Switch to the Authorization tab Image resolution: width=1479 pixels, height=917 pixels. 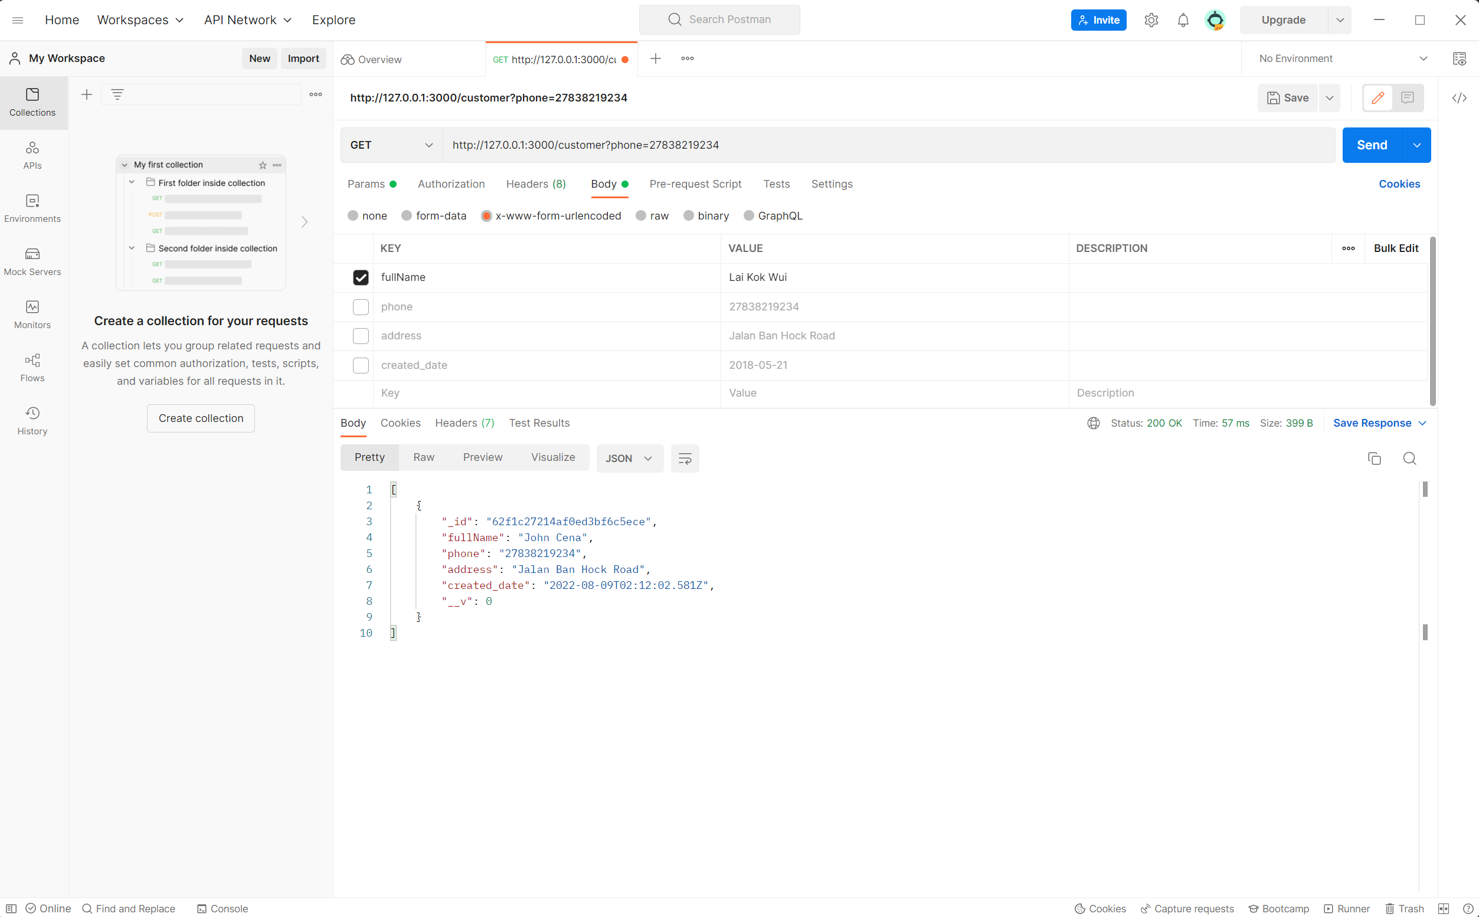[x=450, y=184]
